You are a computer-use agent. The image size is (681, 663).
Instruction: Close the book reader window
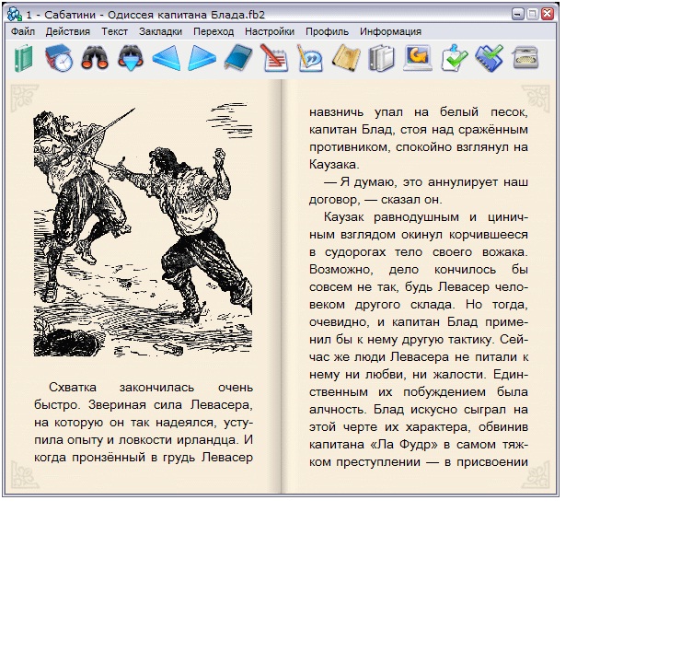coord(548,15)
